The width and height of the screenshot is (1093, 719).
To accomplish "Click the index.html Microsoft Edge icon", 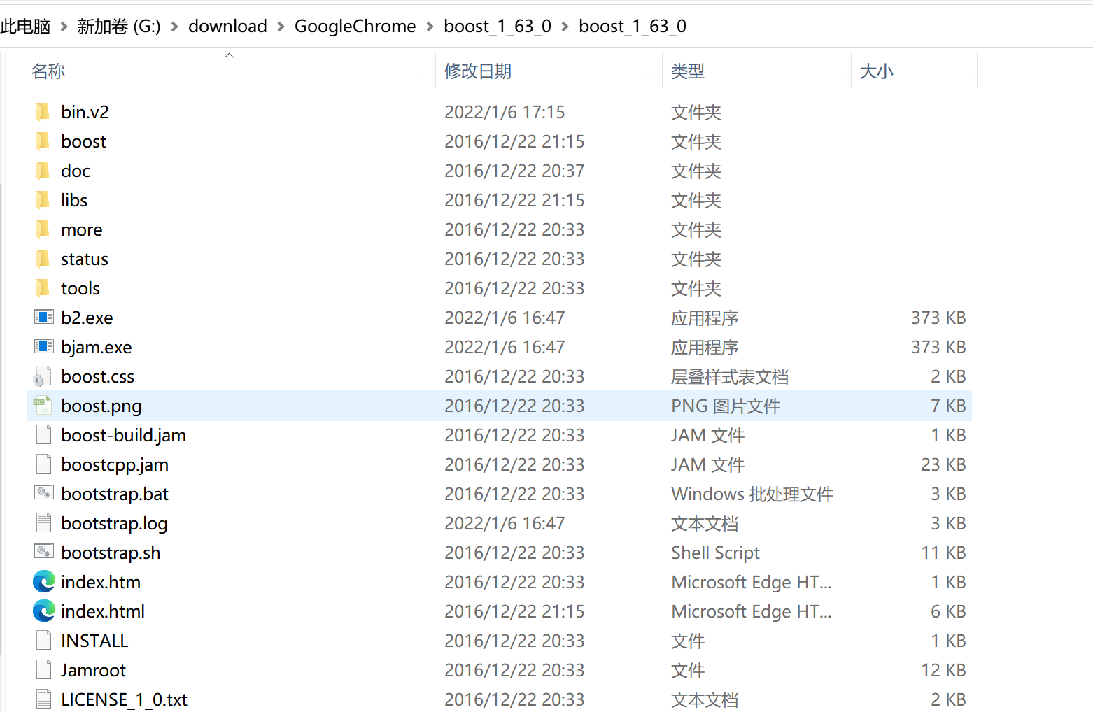I will pos(43,611).
